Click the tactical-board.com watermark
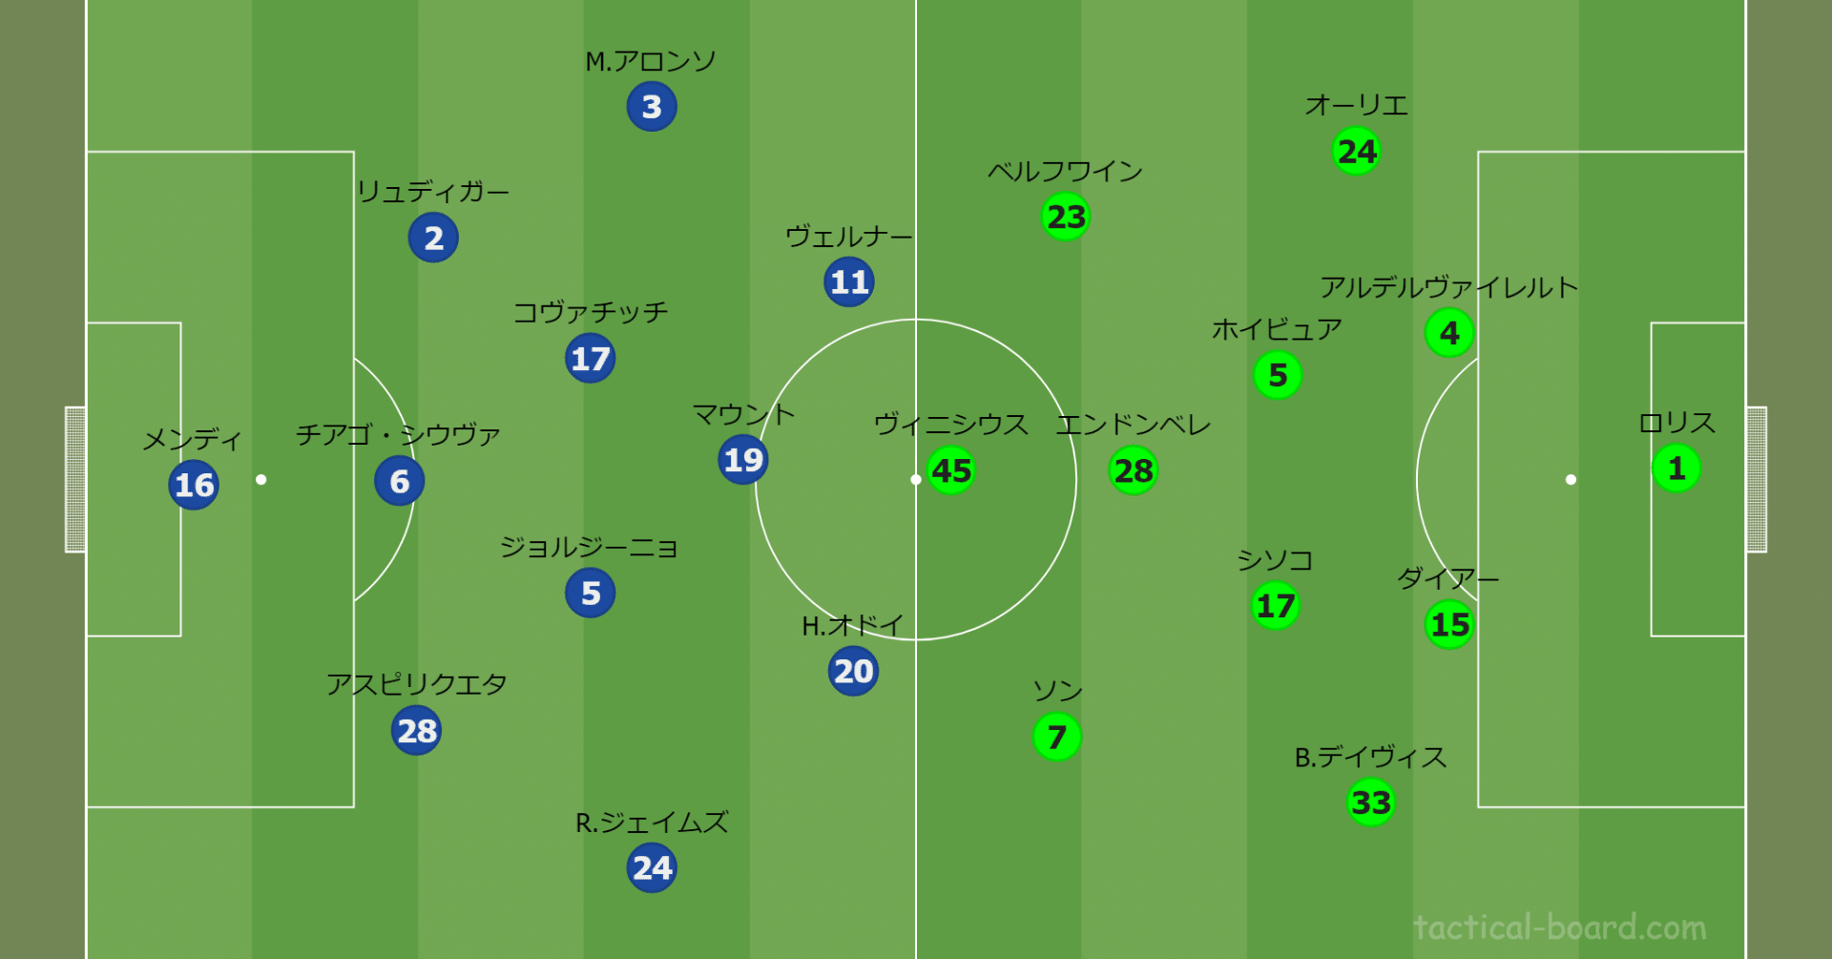Screen dimensions: 1832x959 coord(1560,927)
